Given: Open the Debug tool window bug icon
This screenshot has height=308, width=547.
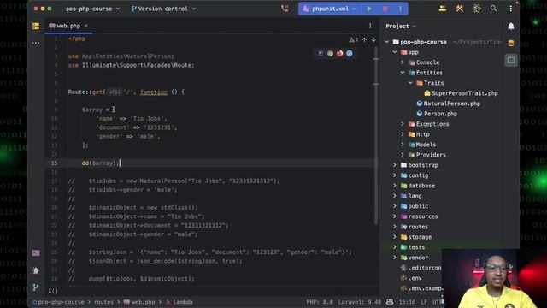Looking at the screenshot, I should tap(36, 270).
